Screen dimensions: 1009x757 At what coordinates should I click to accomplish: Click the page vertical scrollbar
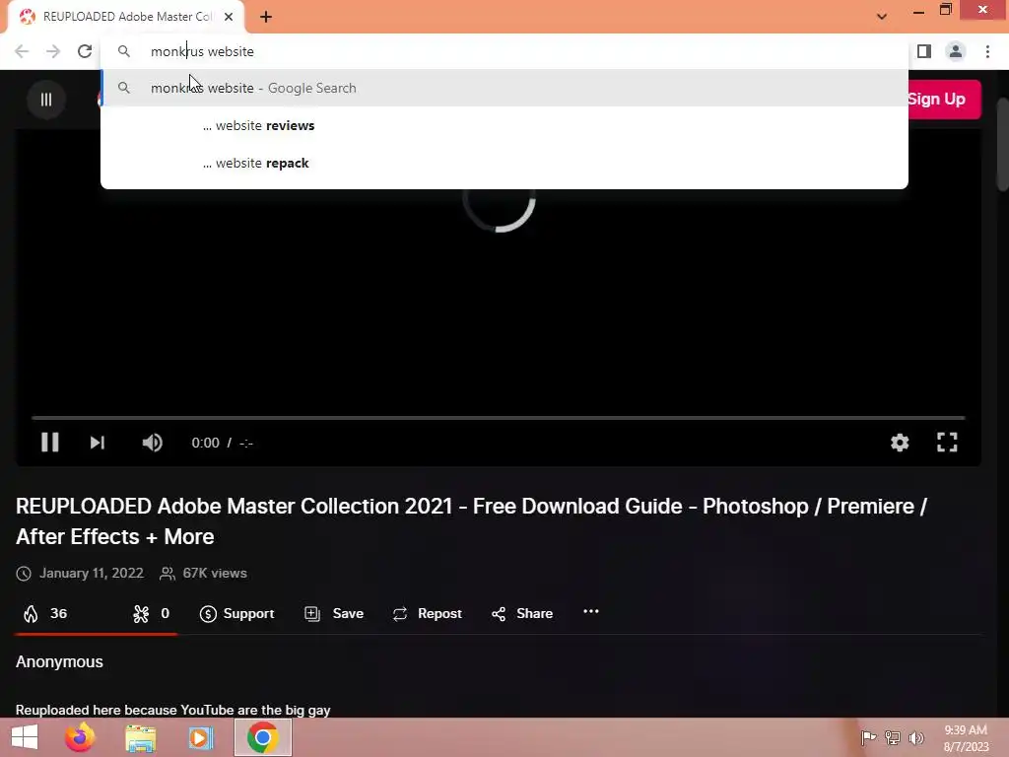(x=1002, y=145)
